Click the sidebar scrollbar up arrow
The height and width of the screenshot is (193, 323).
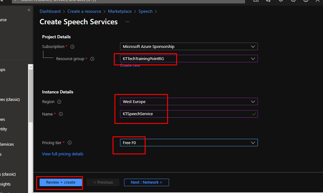click(x=31, y=67)
